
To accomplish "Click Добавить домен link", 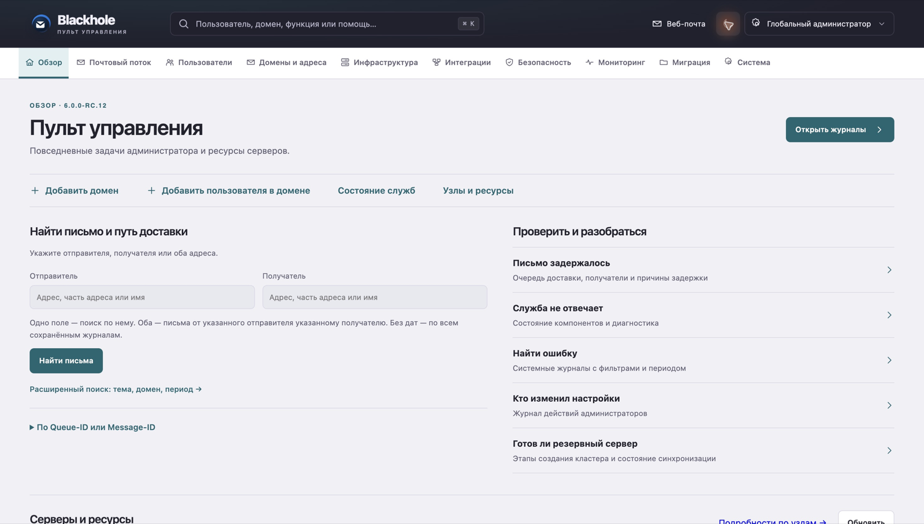I will pos(74,191).
